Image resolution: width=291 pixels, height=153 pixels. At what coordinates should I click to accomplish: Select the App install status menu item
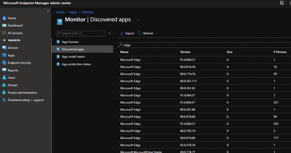point(82,57)
